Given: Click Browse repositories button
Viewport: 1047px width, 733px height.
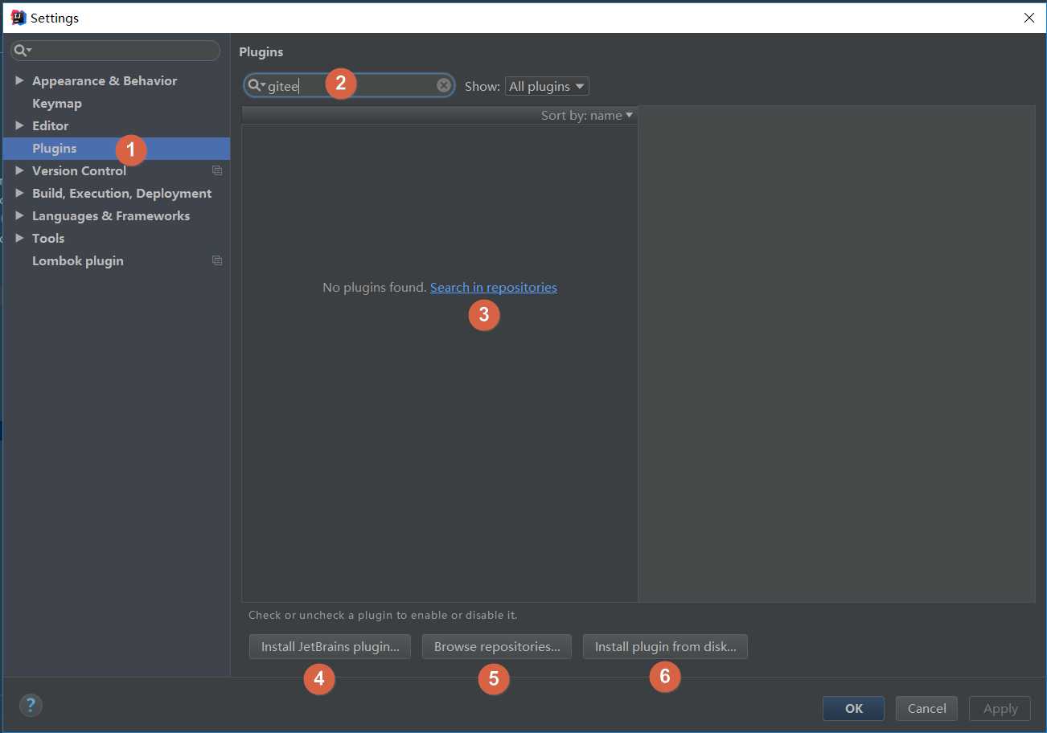Looking at the screenshot, I should [x=497, y=647].
